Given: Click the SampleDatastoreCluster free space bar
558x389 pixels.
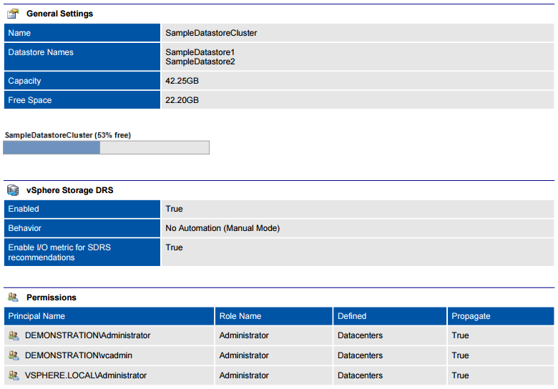Looking at the screenshot, I should [x=106, y=147].
